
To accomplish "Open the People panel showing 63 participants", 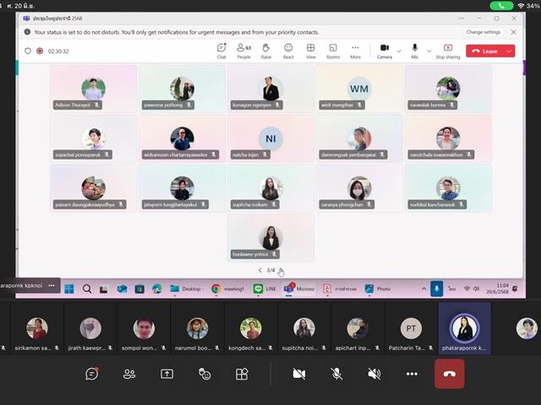I will [243, 51].
